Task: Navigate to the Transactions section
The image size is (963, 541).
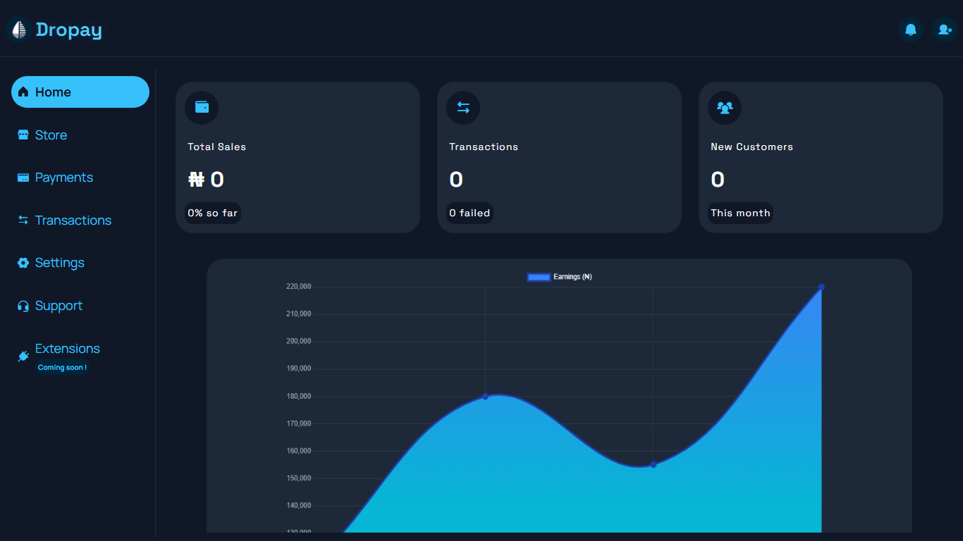Action: point(73,220)
